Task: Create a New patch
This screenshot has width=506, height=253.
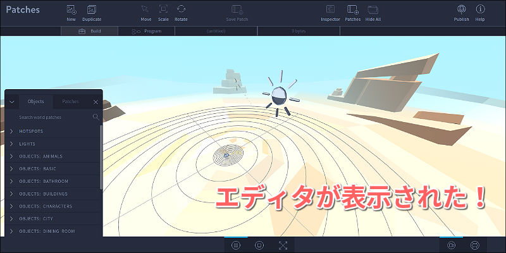Action: (71, 13)
